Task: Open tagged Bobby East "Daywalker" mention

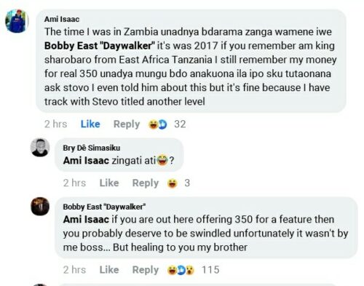Action: (100, 46)
